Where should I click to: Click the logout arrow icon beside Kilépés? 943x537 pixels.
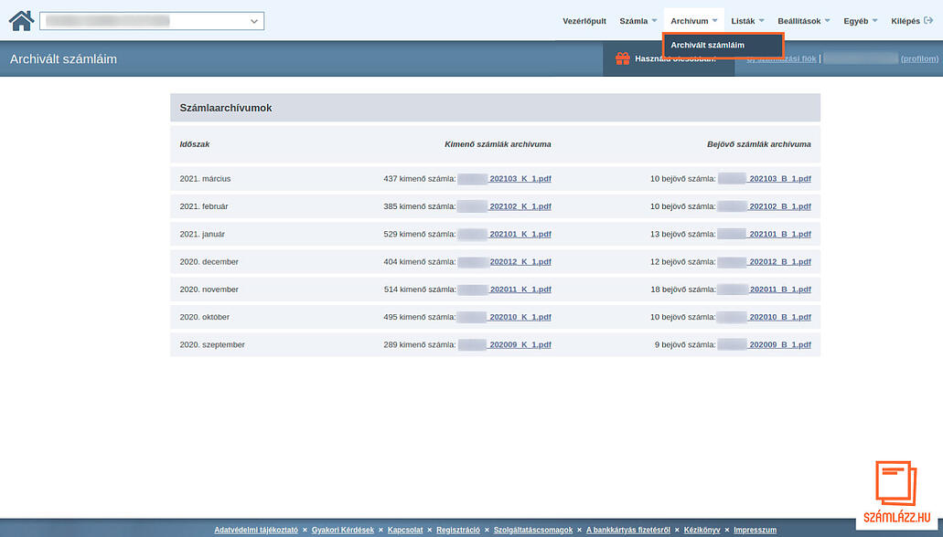[x=928, y=21]
